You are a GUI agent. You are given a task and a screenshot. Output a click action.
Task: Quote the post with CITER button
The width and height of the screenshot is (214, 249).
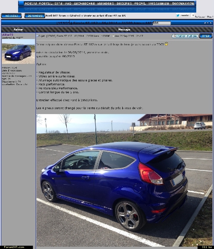pyautogui.click(x=206, y=36)
